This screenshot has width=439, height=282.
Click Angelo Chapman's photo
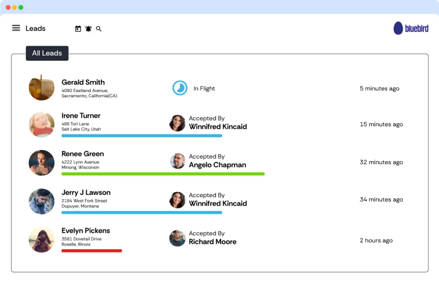(177, 161)
